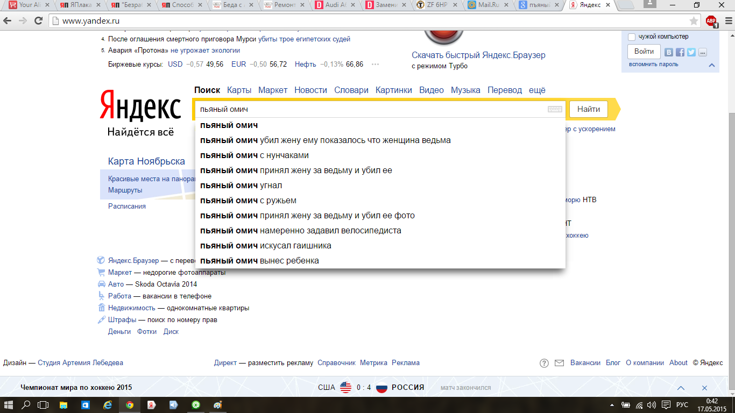Open the Mail.Ru agent taskbar icon

[x=196, y=405]
